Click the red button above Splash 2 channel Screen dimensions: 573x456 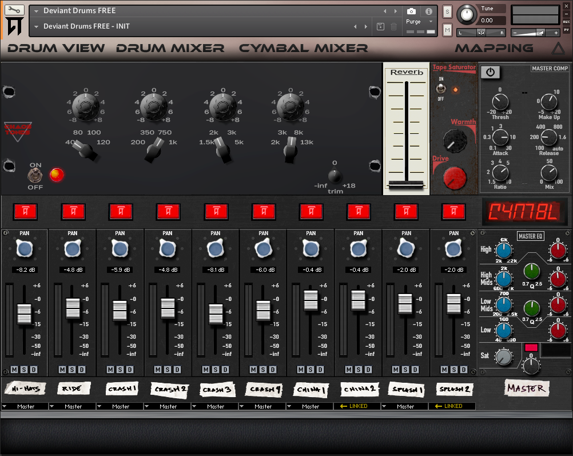[x=453, y=211]
